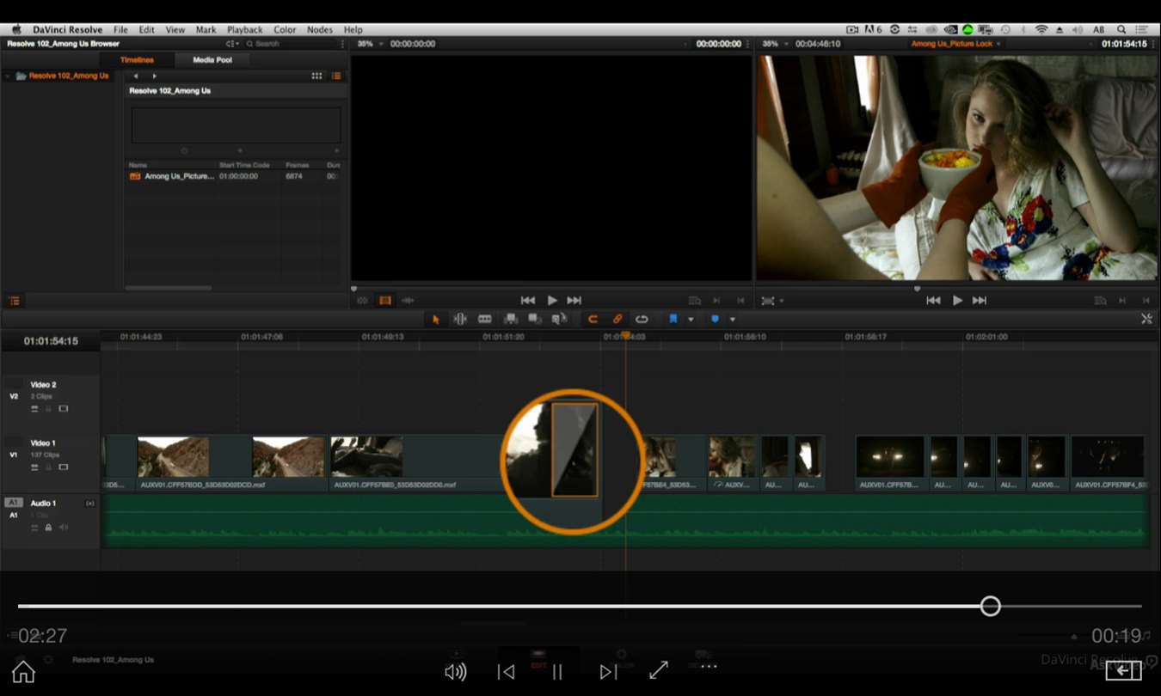
Task: Open the flag color dropdown arrow
Action: coord(691,320)
